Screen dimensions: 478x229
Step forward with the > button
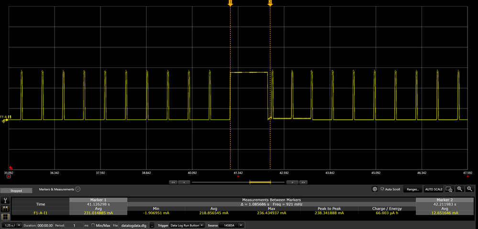292,182
